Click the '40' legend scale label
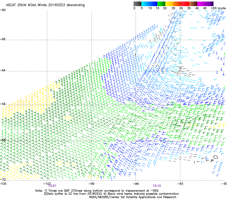 [197, 8]
